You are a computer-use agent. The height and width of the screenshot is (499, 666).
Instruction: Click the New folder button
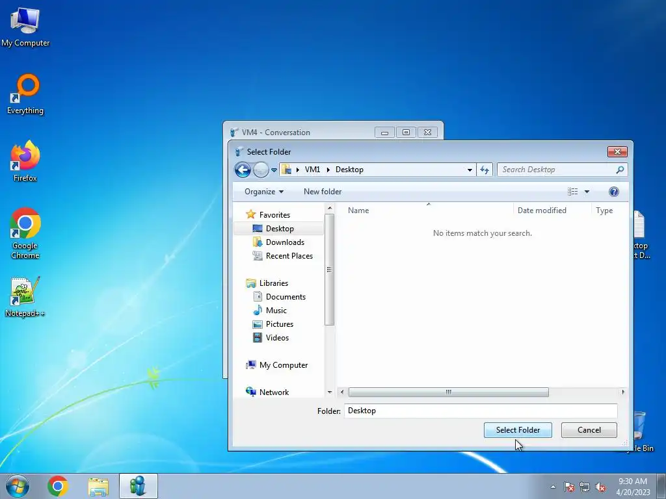(323, 192)
